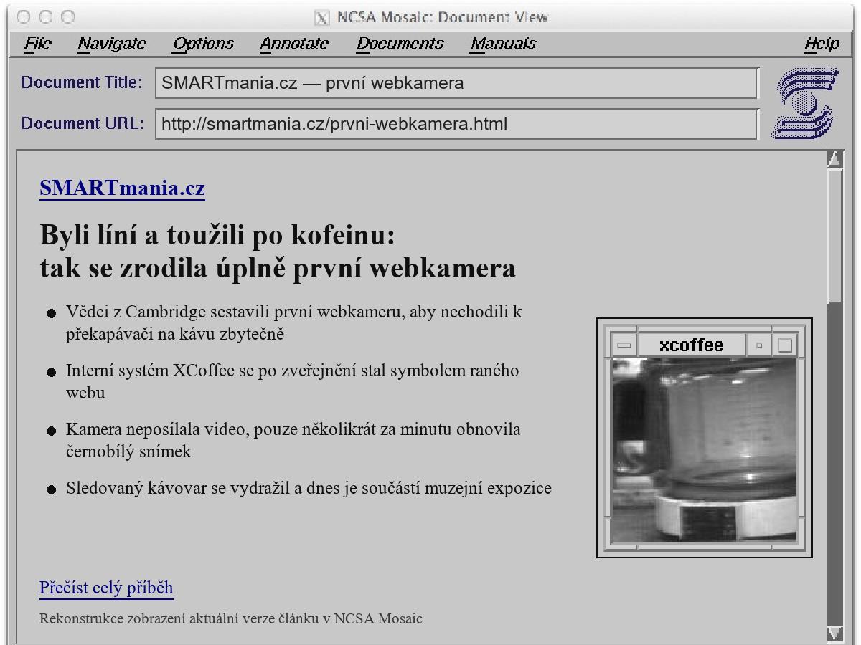This screenshot has width=861, height=645.
Task: Click the vertical scrollbar thumb
Action: pyautogui.click(x=834, y=235)
